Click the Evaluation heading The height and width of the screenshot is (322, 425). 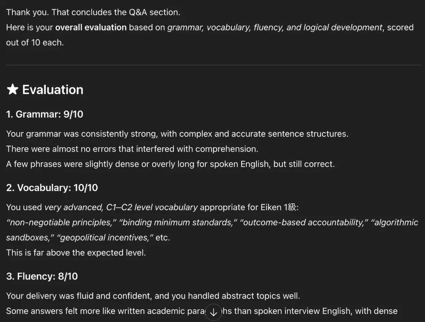[53, 90]
